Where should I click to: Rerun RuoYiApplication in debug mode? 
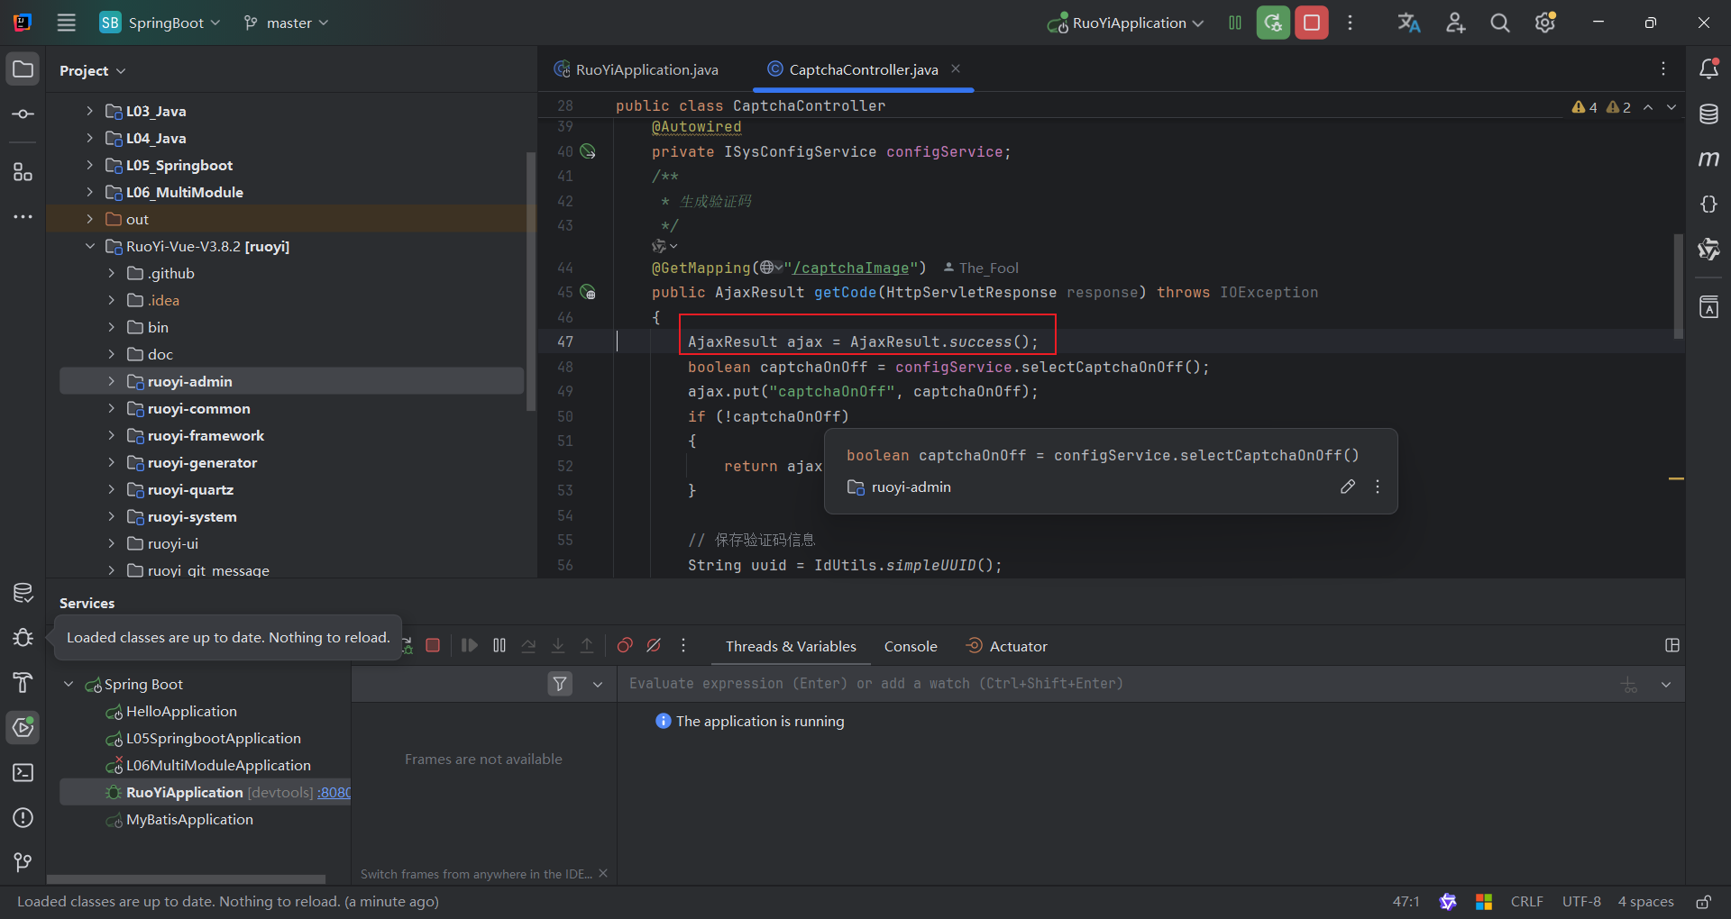(x=1273, y=23)
